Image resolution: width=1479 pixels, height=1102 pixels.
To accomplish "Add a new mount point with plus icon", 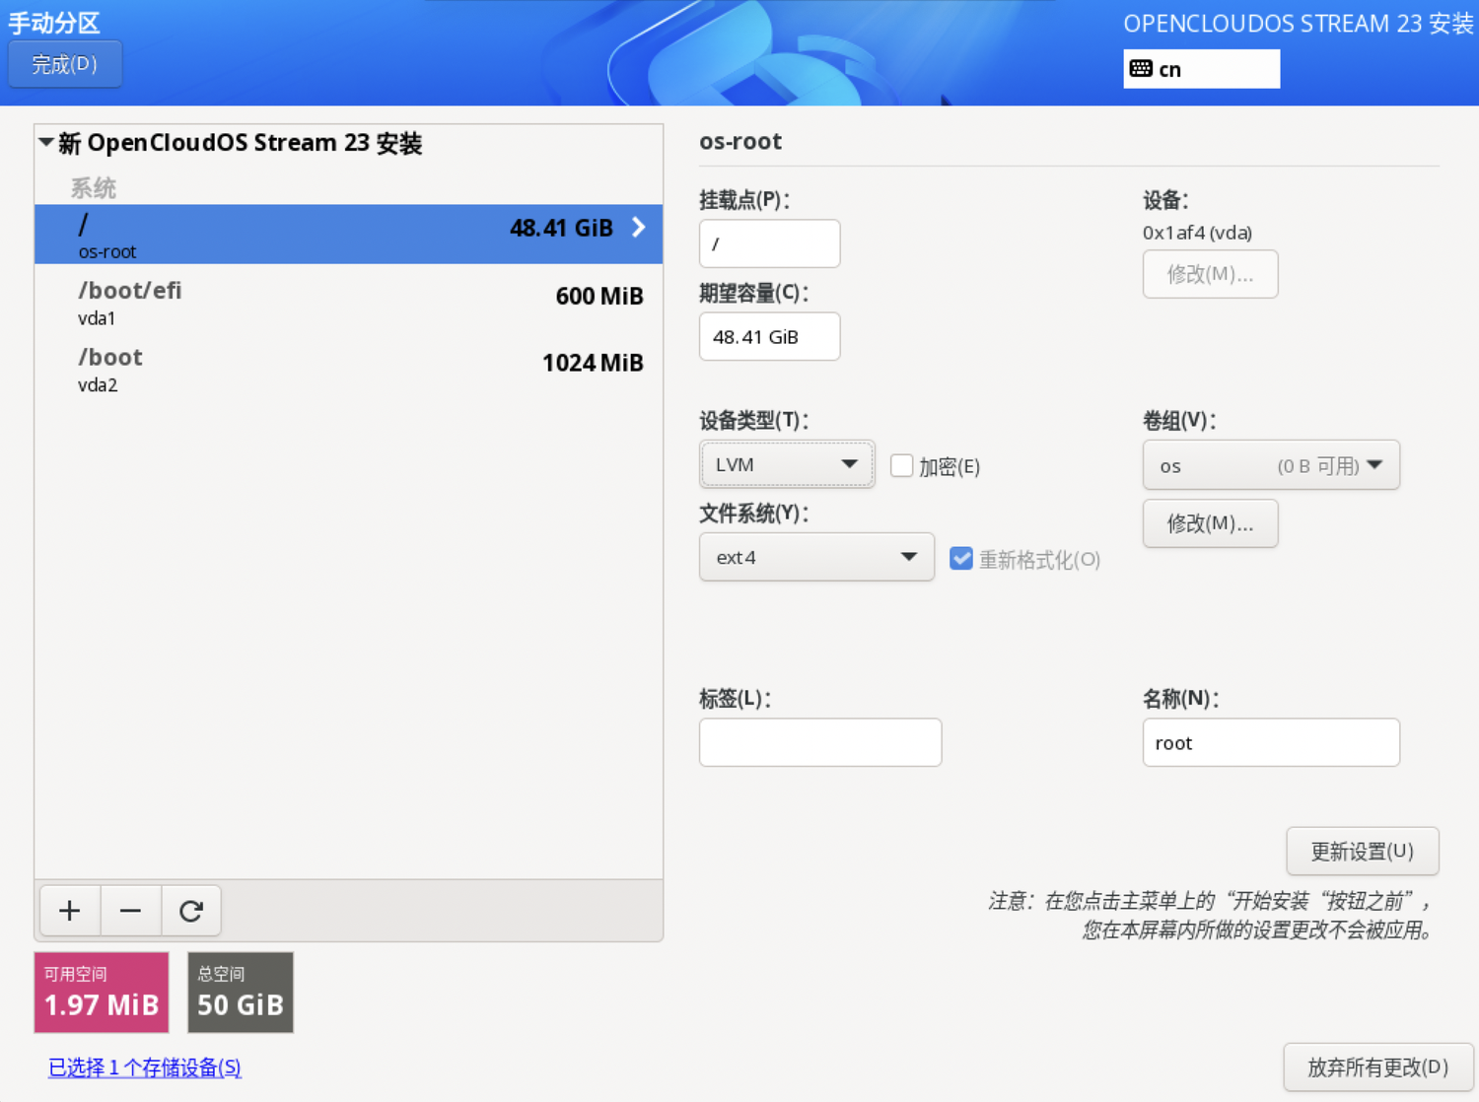I will point(69,910).
